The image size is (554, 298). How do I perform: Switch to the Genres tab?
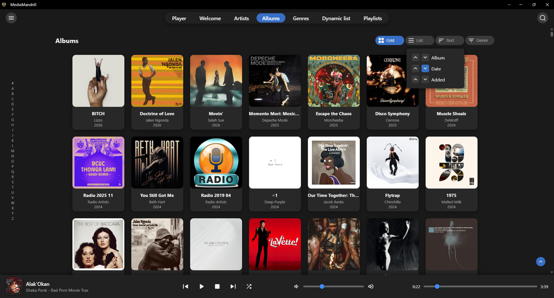(x=301, y=18)
